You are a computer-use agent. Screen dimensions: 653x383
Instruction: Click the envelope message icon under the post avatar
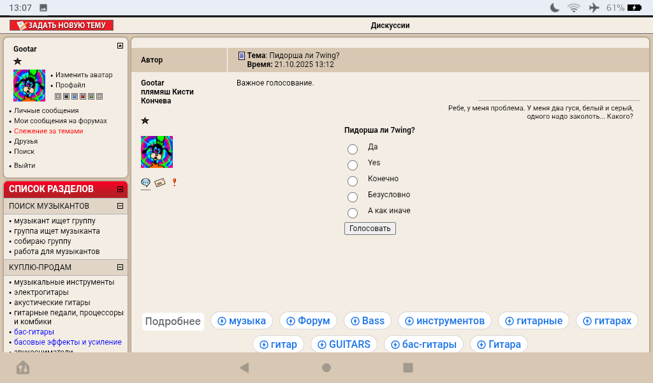click(x=159, y=183)
